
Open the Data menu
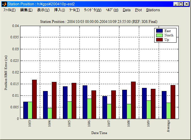(127, 10)
